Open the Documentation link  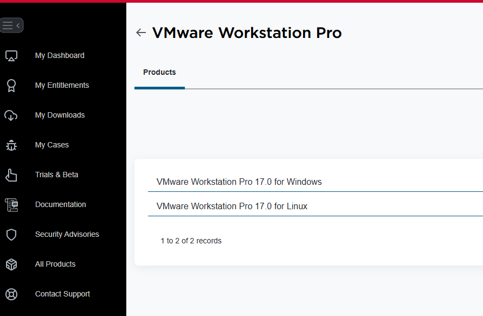[60, 204]
